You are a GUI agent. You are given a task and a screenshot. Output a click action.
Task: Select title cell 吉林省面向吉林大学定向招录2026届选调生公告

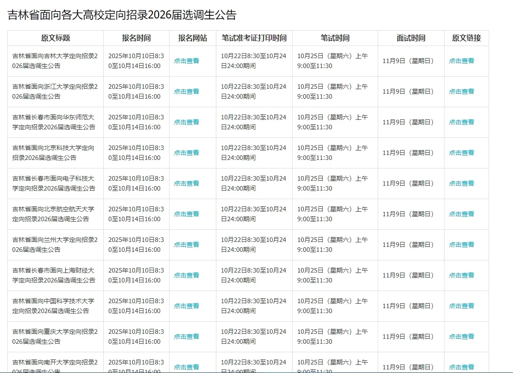(x=55, y=61)
